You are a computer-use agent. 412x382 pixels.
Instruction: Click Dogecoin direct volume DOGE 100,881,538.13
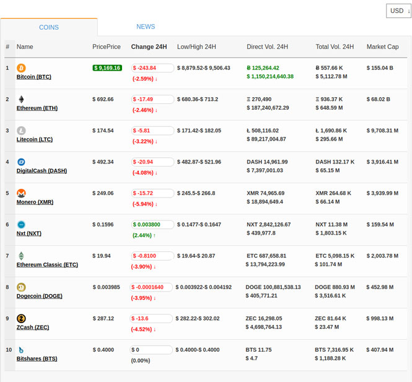tap(273, 287)
